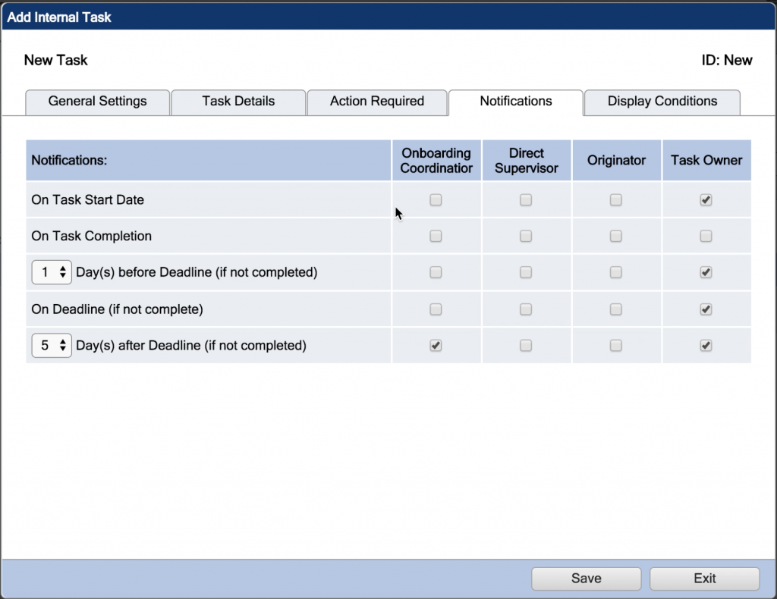Switch to the General Settings tab

[x=97, y=102]
